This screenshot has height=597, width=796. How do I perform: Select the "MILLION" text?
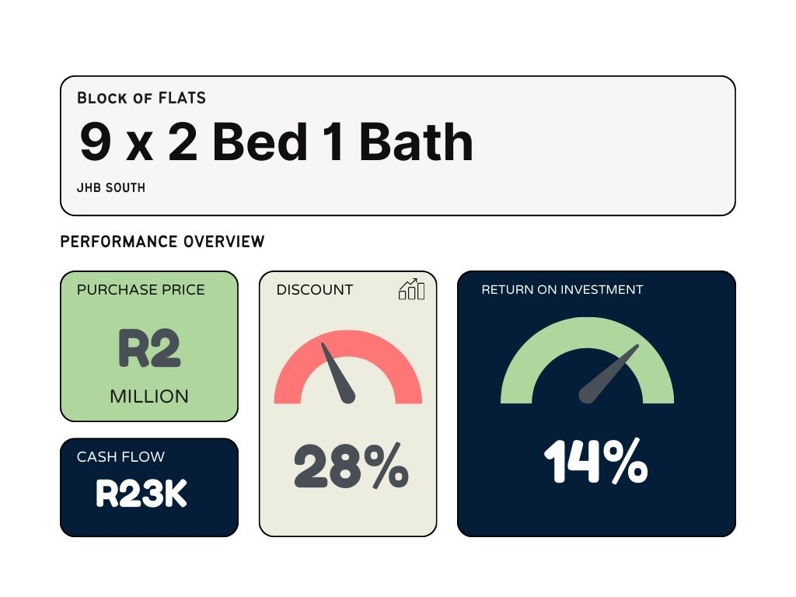[x=149, y=396]
